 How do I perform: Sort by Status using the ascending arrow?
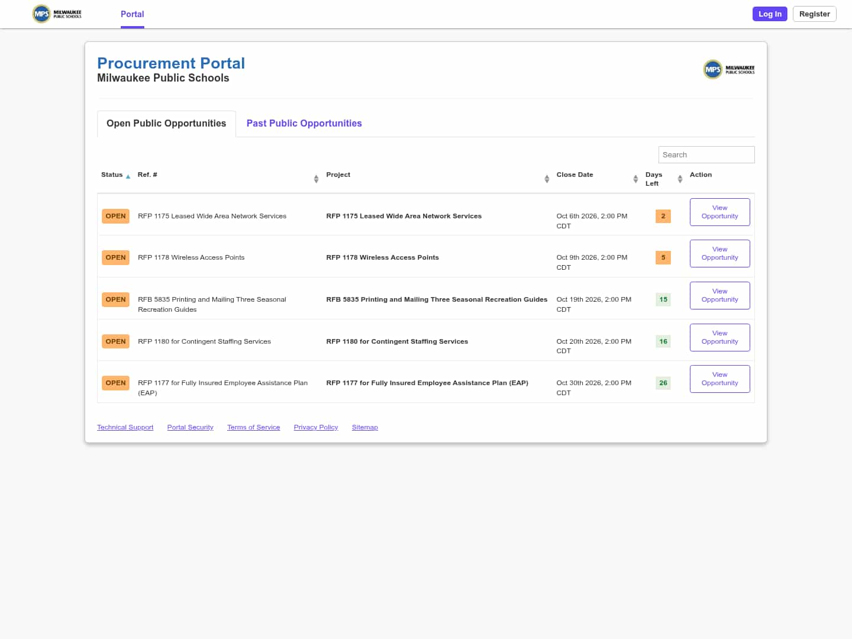(x=128, y=176)
